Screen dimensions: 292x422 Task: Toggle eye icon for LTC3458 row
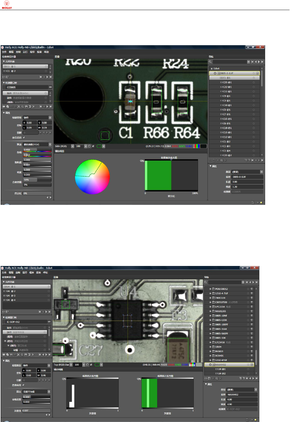click(252, 342)
